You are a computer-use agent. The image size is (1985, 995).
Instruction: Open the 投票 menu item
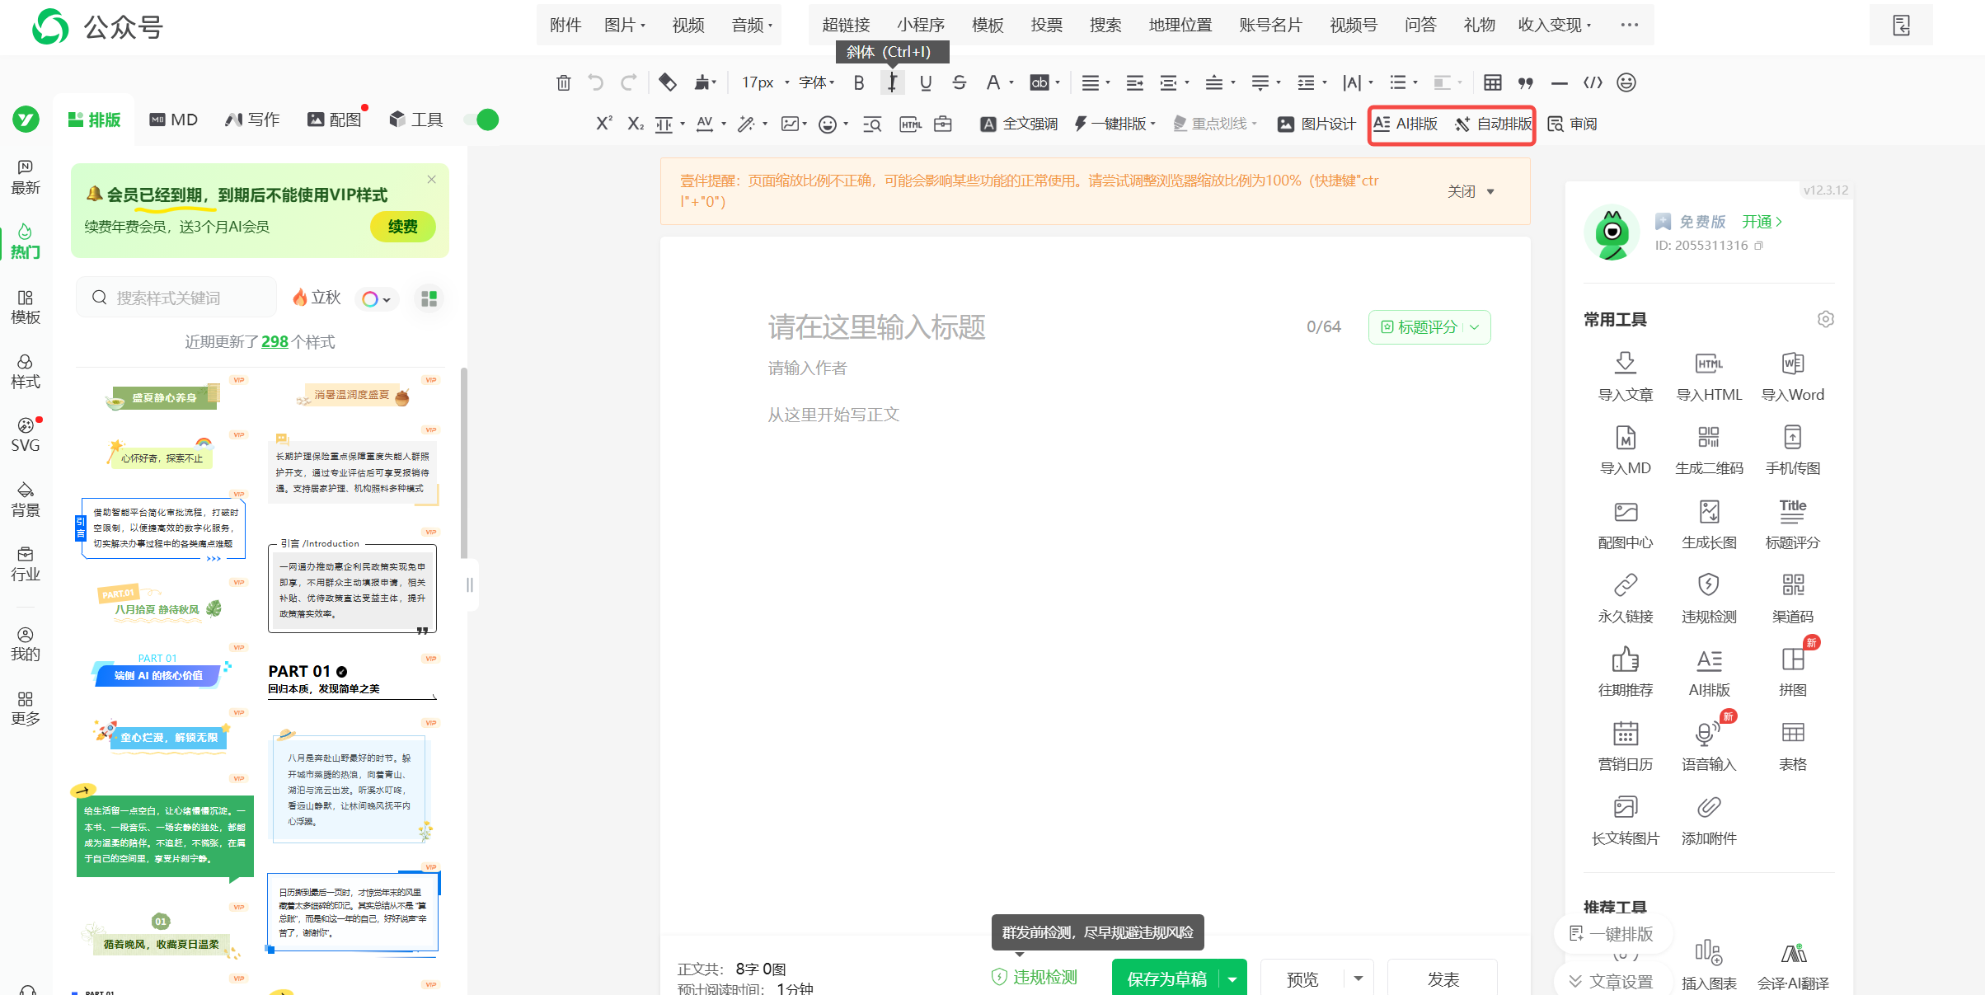click(1046, 26)
